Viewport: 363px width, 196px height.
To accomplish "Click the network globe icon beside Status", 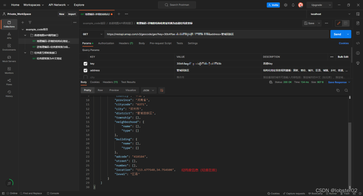I will (x=271, y=82).
